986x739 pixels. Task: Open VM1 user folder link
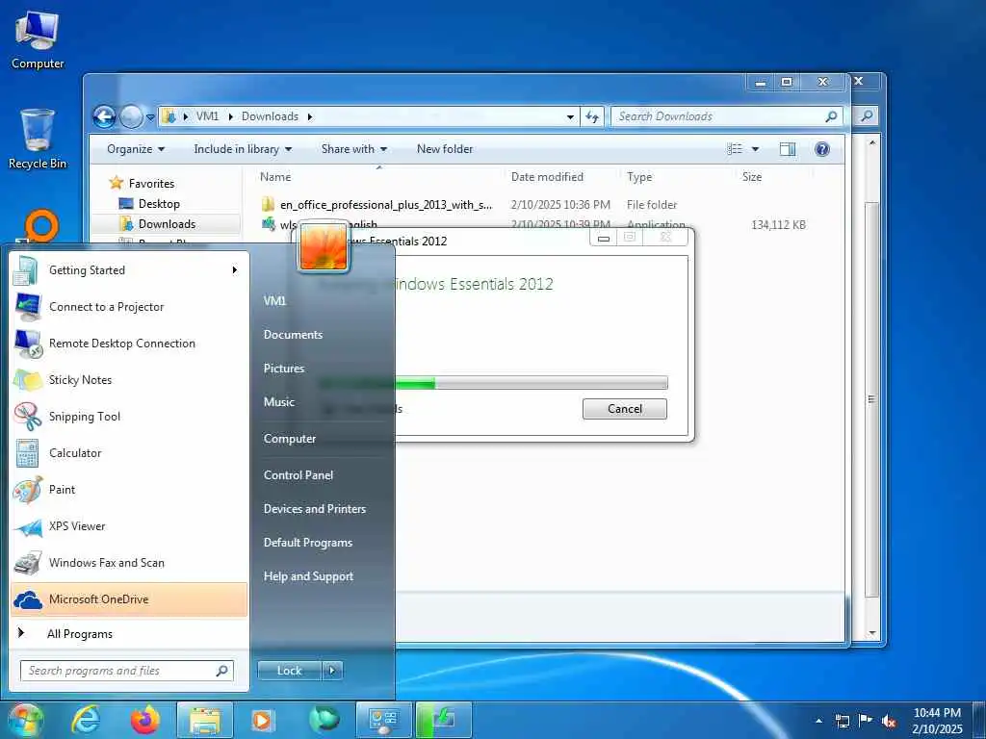[x=274, y=301]
